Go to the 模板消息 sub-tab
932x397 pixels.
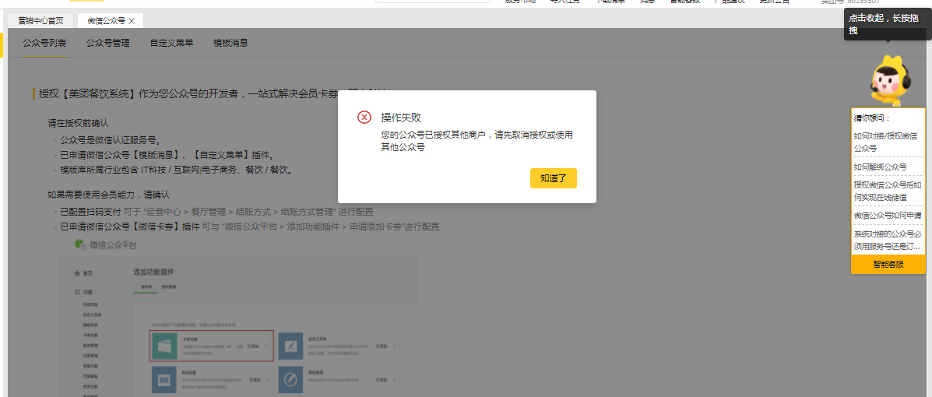coord(230,43)
